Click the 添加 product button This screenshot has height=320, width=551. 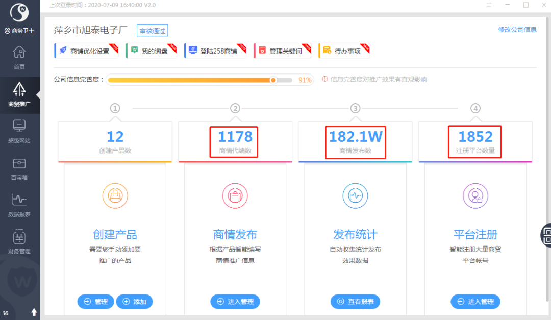click(134, 301)
